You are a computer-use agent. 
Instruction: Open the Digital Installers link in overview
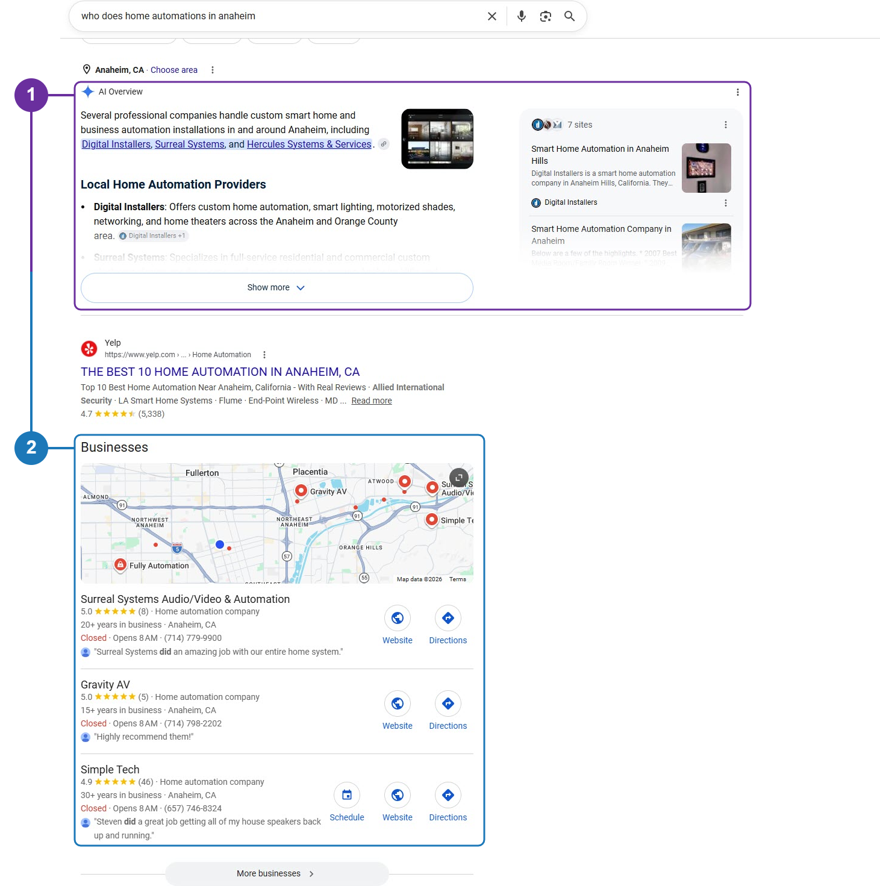[116, 145]
